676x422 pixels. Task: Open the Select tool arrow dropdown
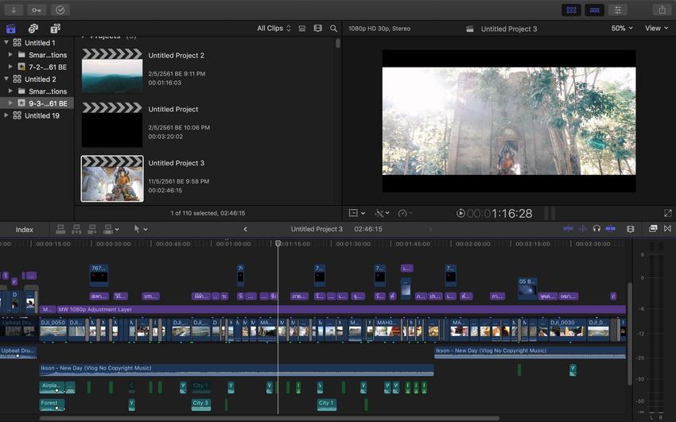tap(141, 229)
